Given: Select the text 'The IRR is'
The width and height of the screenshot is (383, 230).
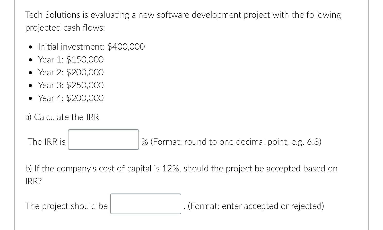Looking at the screenshot, I should click(x=46, y=142).
